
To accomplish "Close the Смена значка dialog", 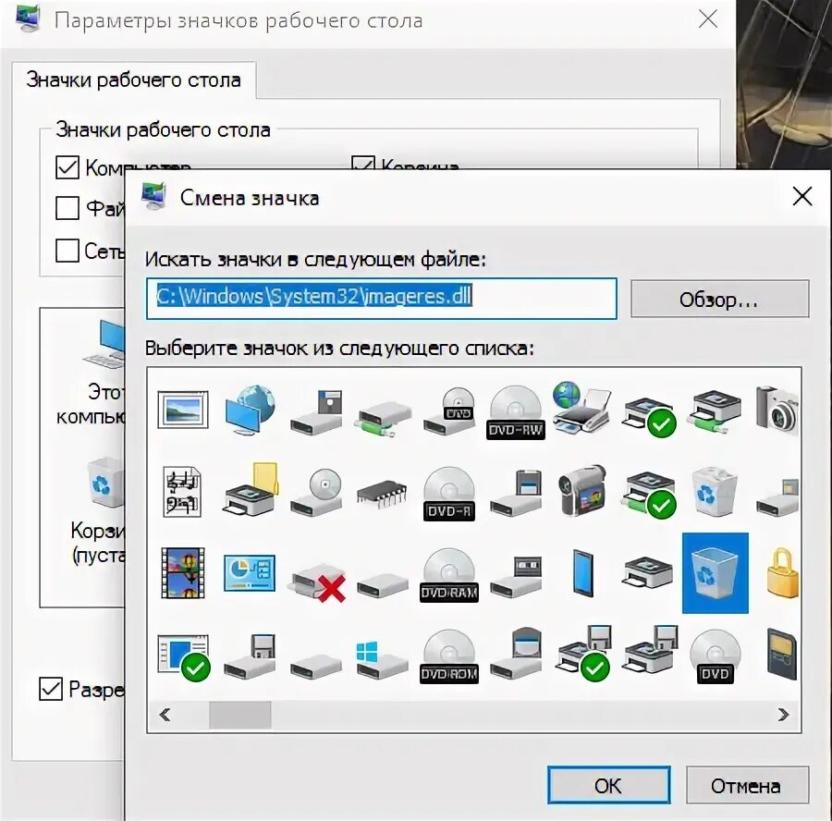I will click(801, 196).
